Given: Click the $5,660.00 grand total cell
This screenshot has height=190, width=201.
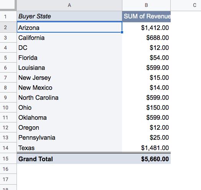Looking at the screenshot, I should click(x=146, y=159).
